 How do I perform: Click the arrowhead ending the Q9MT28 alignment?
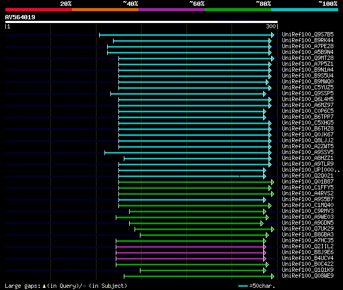click(273, 58)
